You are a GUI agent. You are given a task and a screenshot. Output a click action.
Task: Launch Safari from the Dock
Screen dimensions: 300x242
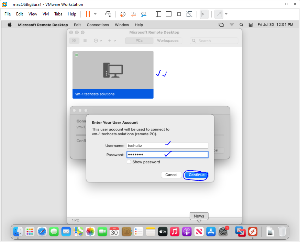point(42,232)
